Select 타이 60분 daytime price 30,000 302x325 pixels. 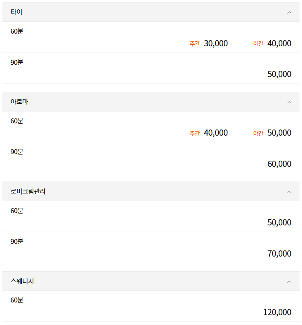216,43
